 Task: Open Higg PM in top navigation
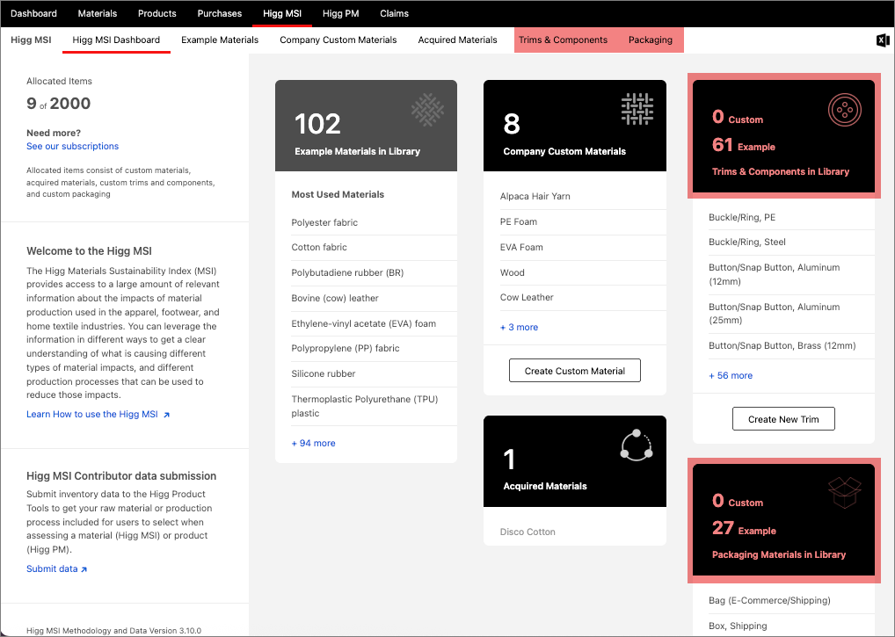click(341, 13)
